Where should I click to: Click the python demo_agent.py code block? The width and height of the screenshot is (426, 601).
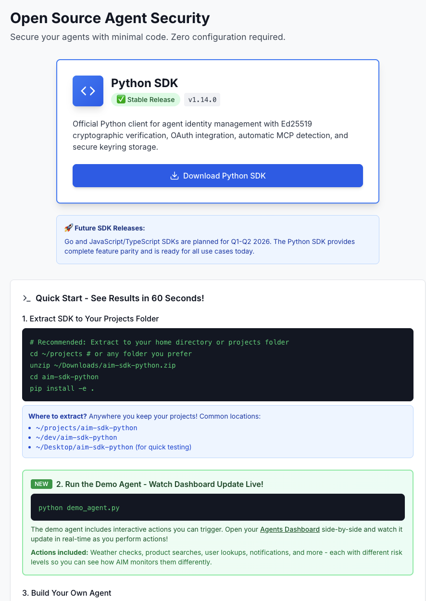(x=217, y=507)
